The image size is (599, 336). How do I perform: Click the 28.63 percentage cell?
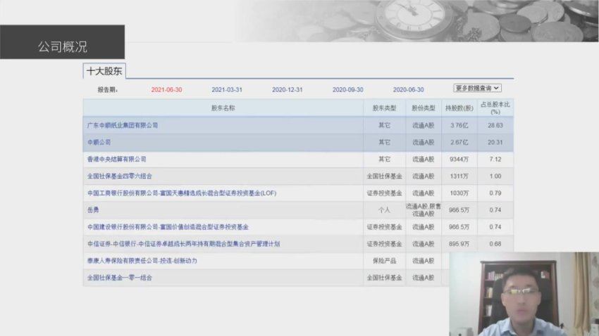[495, 125]
